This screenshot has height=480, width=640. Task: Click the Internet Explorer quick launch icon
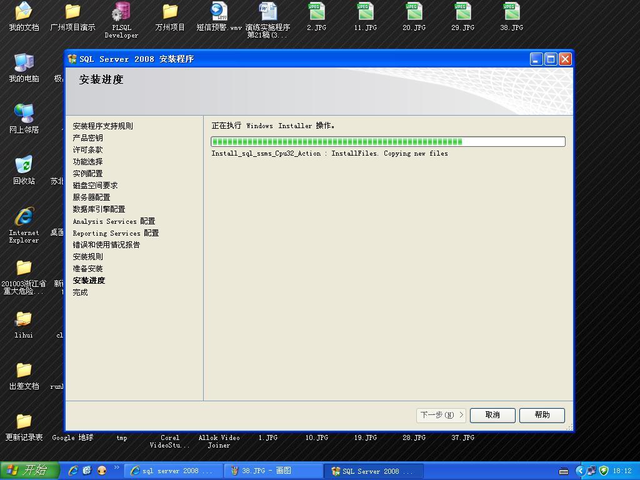(73, 471)
